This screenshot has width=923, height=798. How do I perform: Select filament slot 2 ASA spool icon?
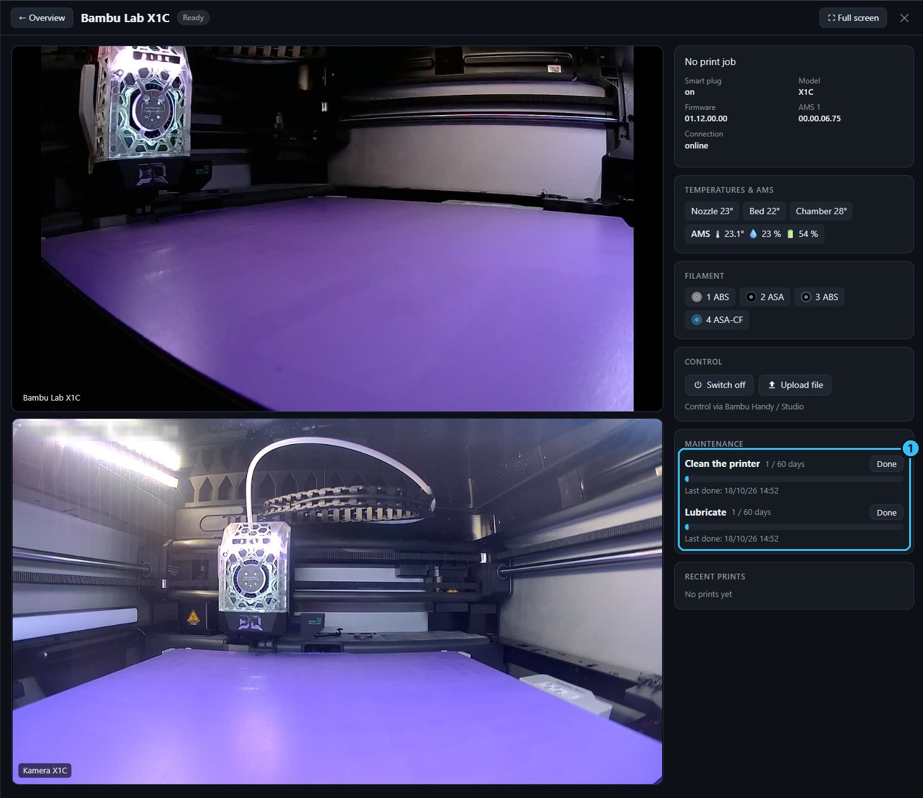click(x=751, y=297)
